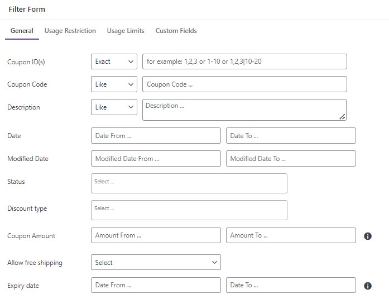Click the Date From field in Date row
The image size is (389, 308).
click(156, 136)
